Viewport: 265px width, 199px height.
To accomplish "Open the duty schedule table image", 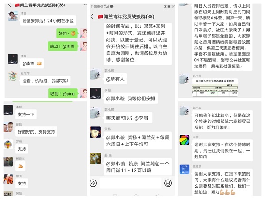I will [215, 88].
